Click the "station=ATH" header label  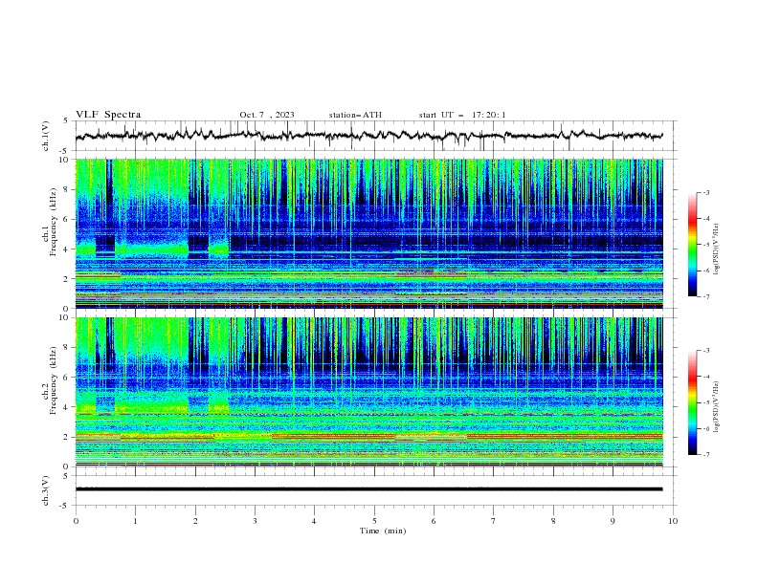(355, 115)
